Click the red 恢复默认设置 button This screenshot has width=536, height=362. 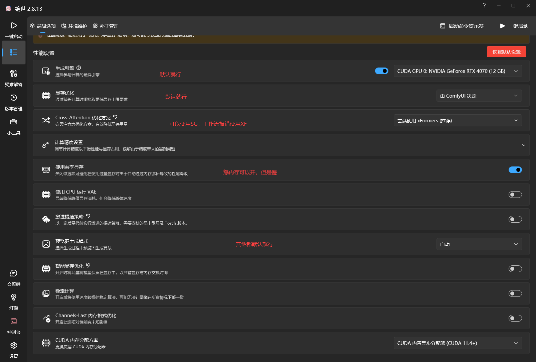(506, 52)
